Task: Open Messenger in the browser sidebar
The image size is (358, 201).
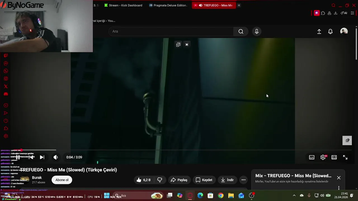Action: tap(6, 63)
